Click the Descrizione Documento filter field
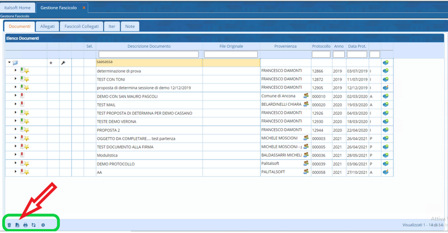 (149, 55)
